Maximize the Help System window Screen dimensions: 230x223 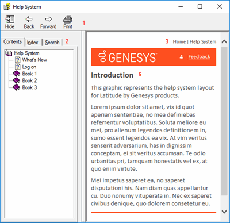coord(200,6)
